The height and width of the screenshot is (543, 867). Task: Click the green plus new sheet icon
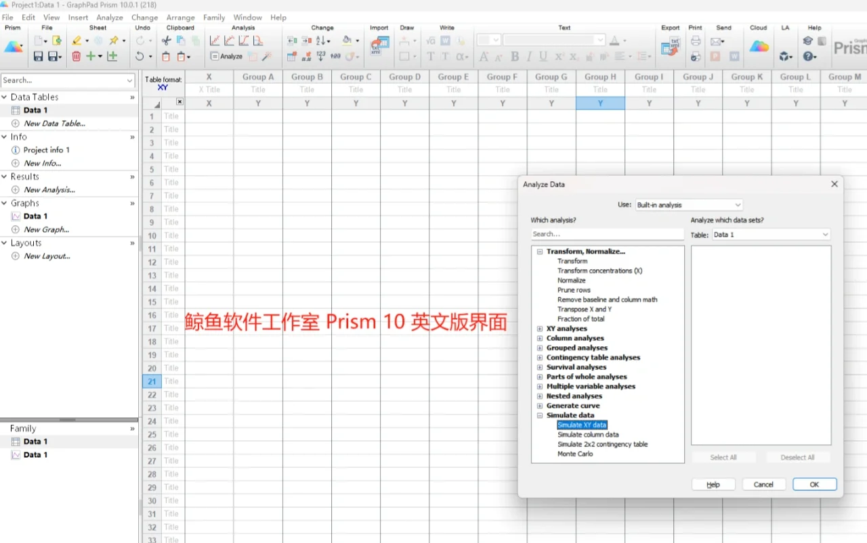[x=90, y=57]
